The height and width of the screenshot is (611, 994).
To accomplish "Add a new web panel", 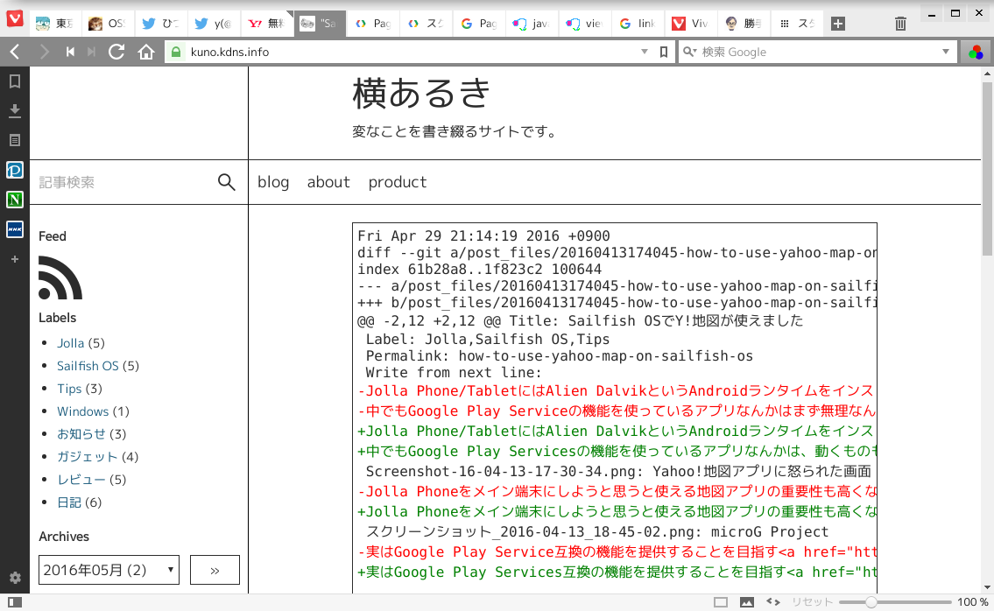I will [x=15, y=258].
